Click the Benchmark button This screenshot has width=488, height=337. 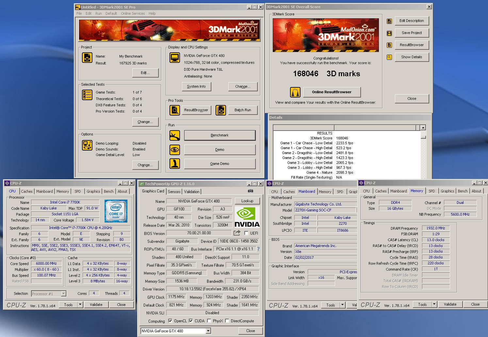click(x=220, y=135)
